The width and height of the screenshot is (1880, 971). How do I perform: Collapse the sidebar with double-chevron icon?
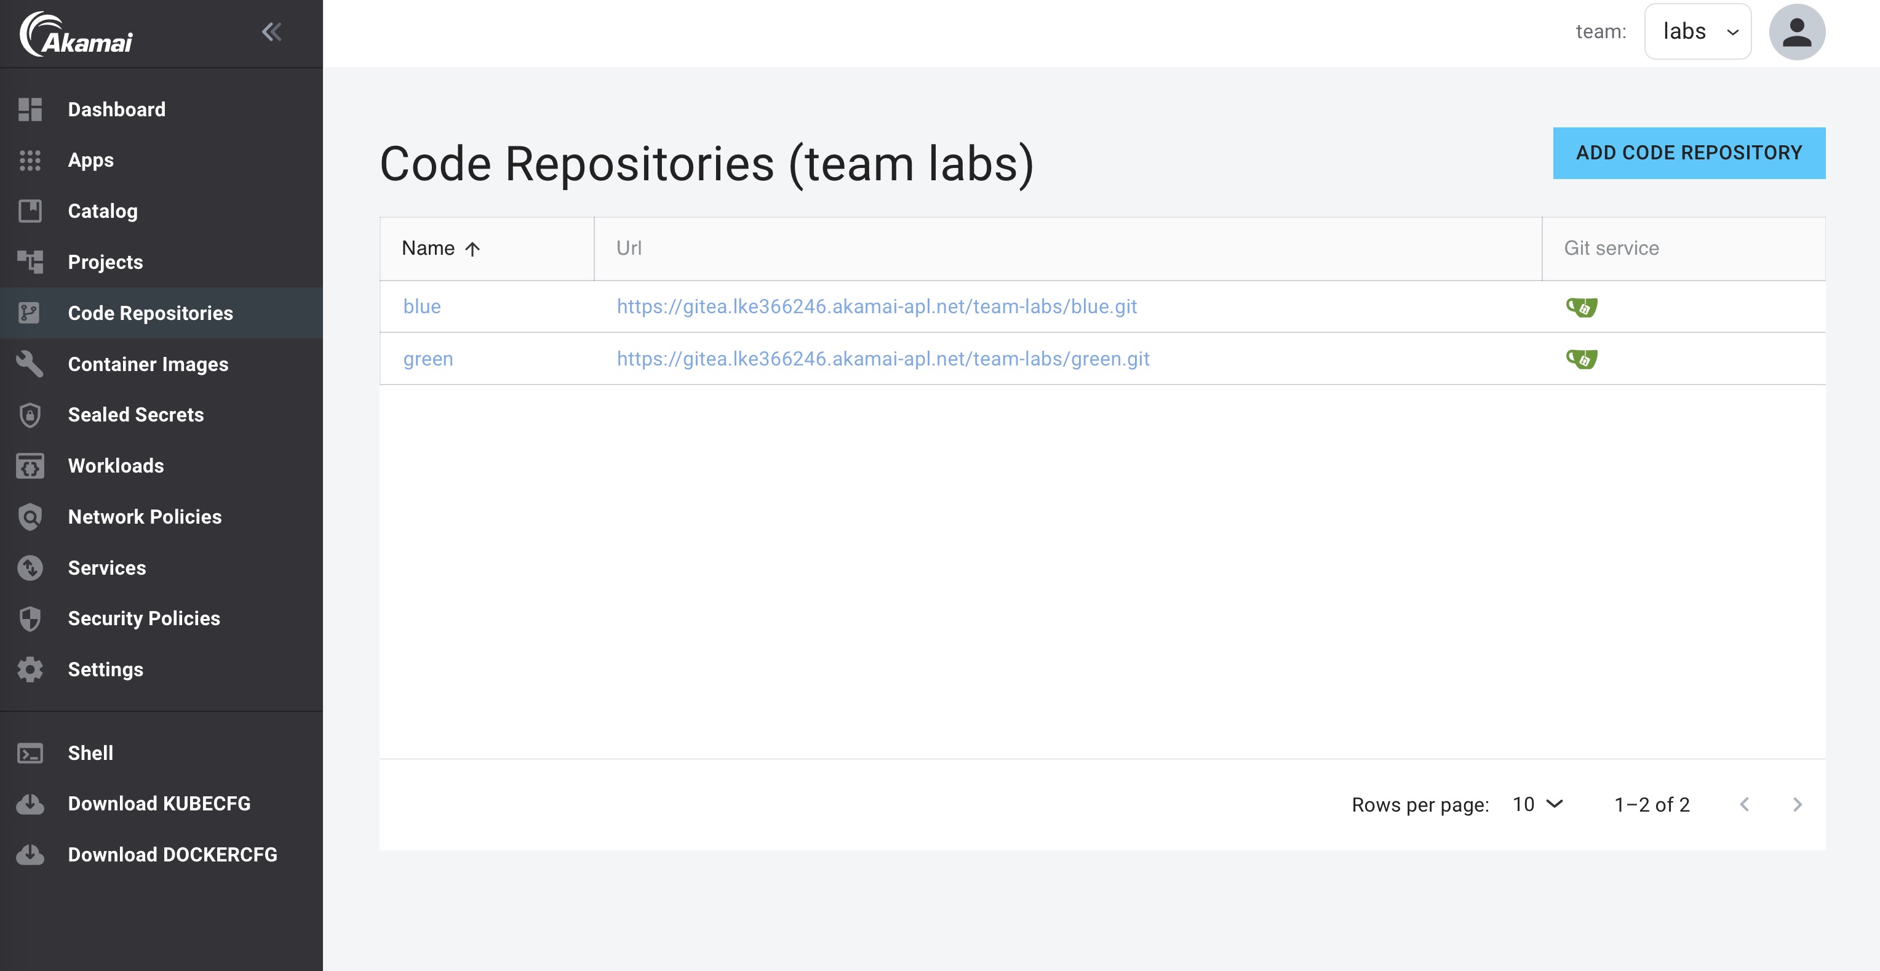[x=271, y=32]
